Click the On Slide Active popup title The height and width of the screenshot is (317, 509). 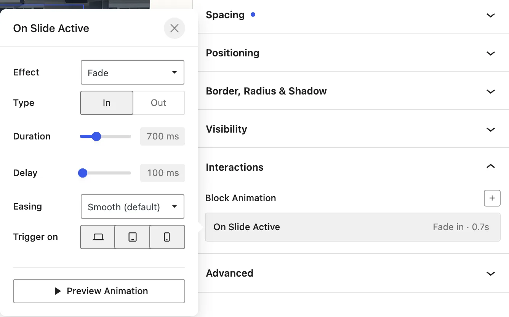click(51, 28)
